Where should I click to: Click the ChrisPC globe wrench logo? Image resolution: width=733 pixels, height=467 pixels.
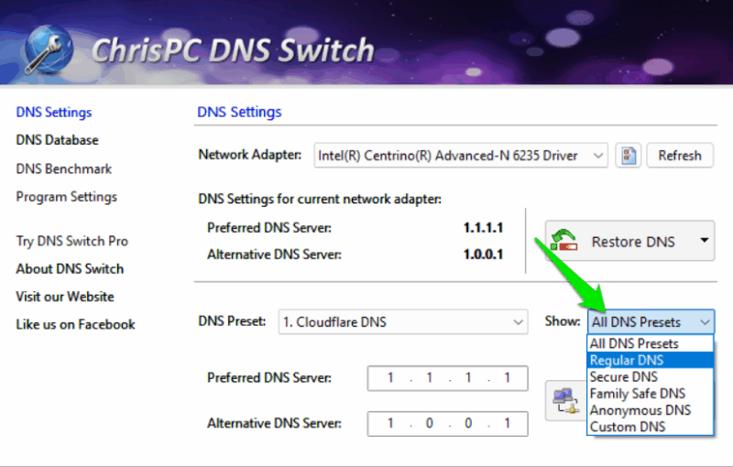pyautogui.click(x=49, y=50)
